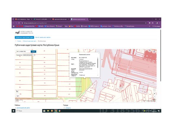173x122 pixels.
Task: Zoom out with the map minus button
Action: [154, 96]
